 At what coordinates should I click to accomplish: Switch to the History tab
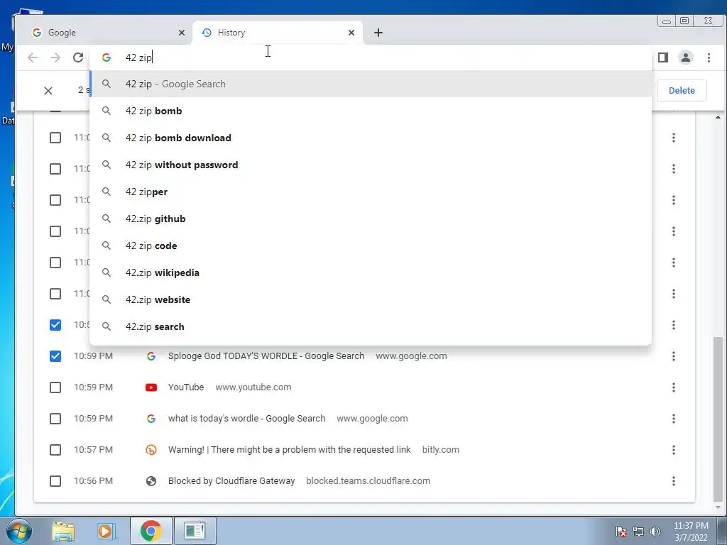[278, 33]
